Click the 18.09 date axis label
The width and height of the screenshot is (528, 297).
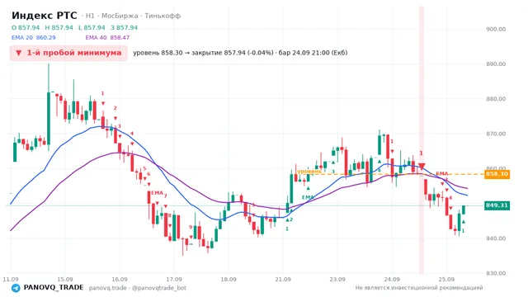click(229, 280)
